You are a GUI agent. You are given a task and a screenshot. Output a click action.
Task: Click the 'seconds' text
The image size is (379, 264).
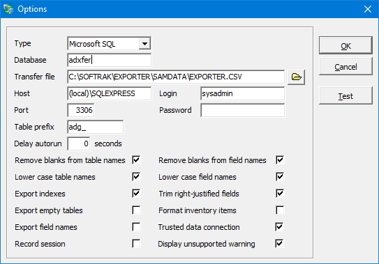click(108, 143)
